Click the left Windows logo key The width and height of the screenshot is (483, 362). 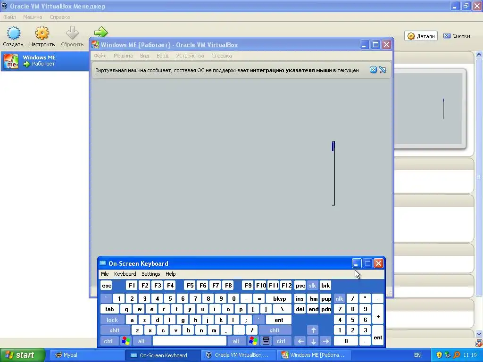pos(125,341)
